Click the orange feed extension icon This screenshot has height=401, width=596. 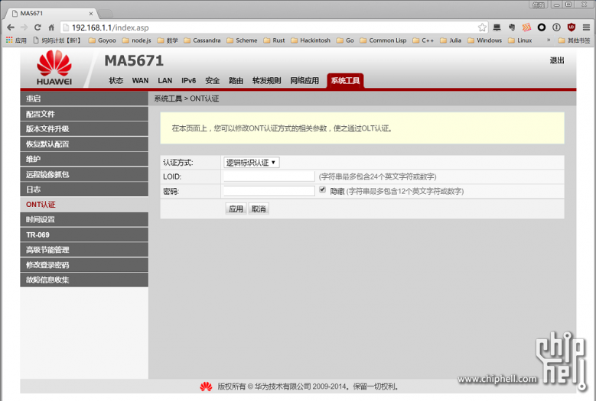tap(526, 27)
